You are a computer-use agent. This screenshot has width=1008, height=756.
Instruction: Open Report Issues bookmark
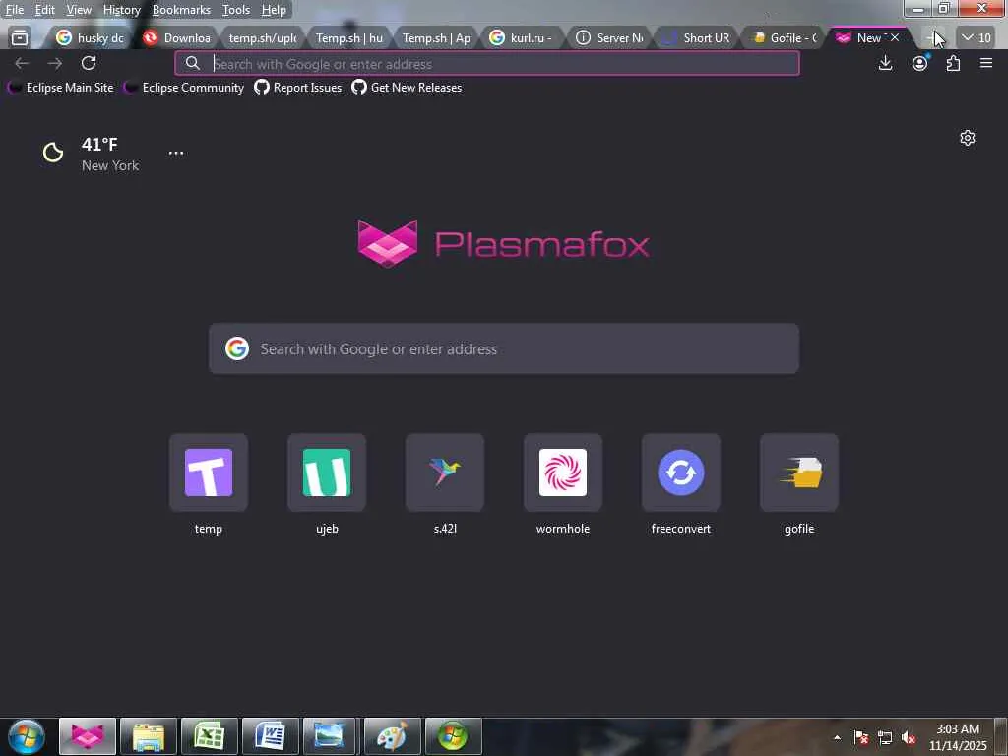(298, 88)
